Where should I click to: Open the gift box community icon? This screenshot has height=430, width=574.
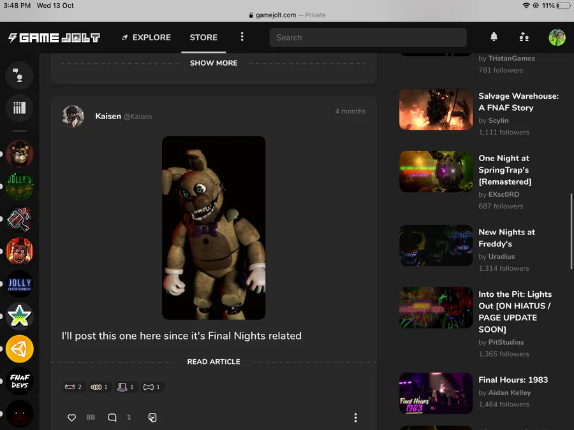tap(19, 219)
